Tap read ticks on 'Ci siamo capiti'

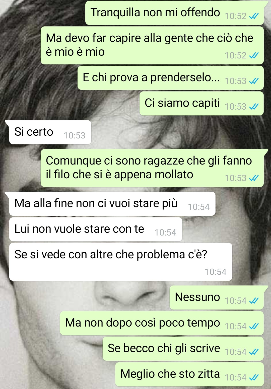coord(254,107)
